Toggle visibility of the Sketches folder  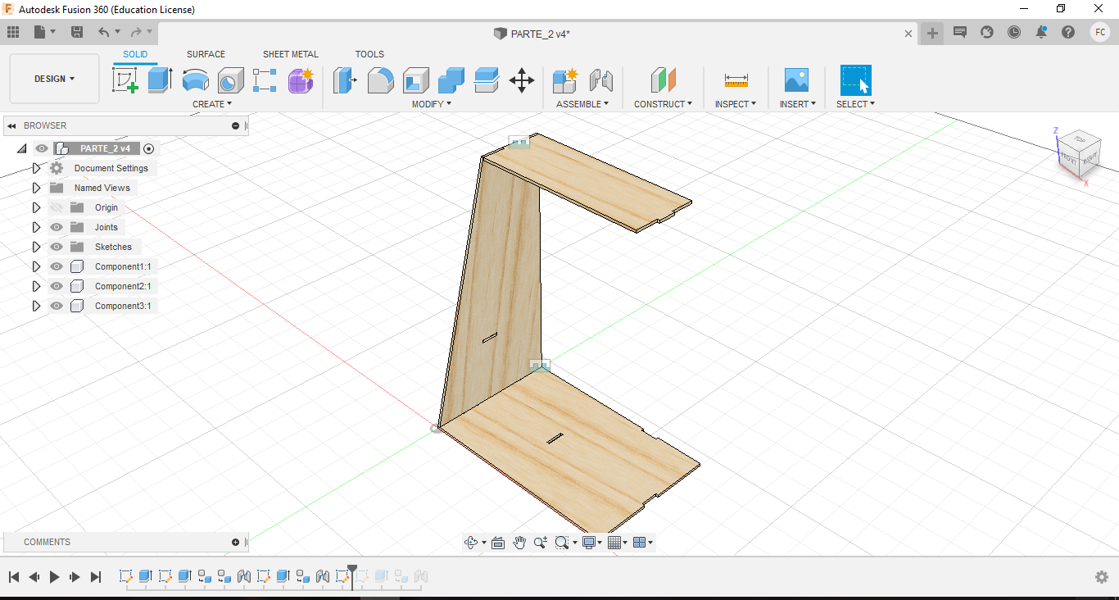[57, 247]
